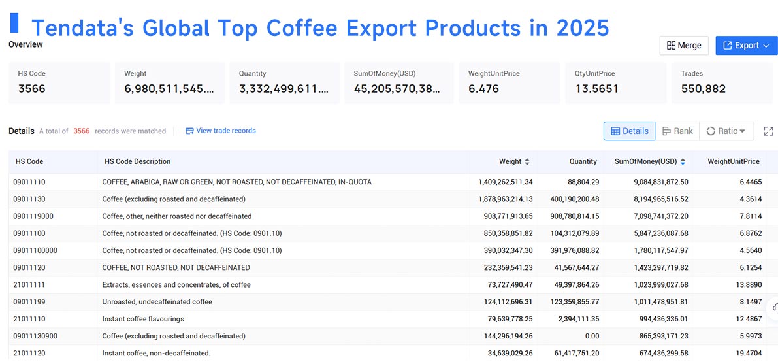Click the Ratio pie icon
Image resolution: width=778 pixels, height=362 pixels.
[x=711, y=131]
